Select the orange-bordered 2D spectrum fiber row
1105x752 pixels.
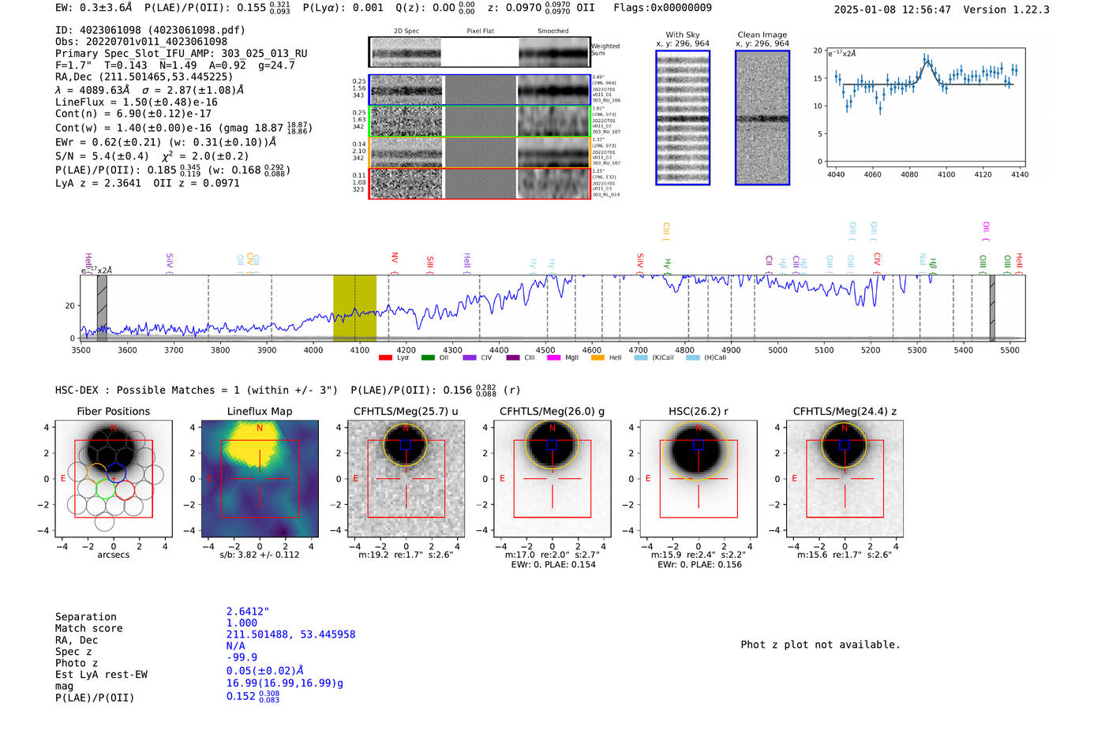[x=479, y=152]
